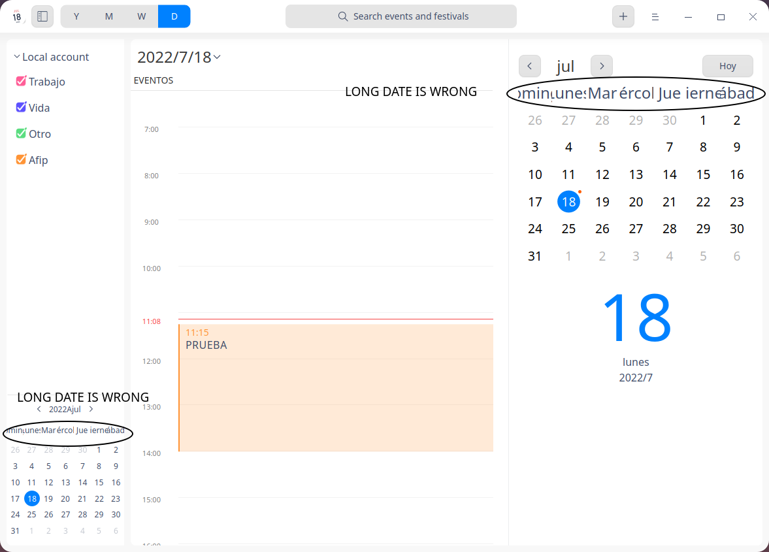Go to previous month in sidebar mini calendar

39,410
